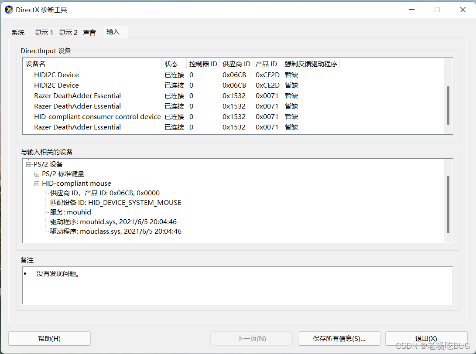
Task: Collapse the HID-compliant mouse node
Action: [x=37, y=184]
